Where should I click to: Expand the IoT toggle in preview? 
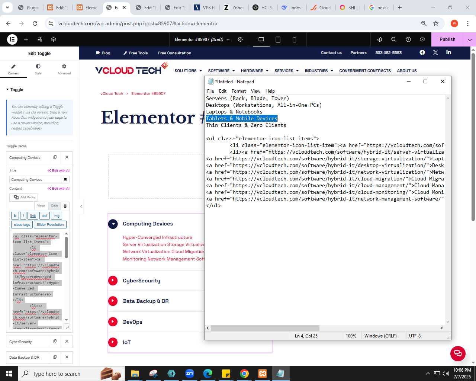coord(113,342)
